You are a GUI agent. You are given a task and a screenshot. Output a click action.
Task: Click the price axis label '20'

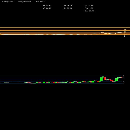[123, 75]
